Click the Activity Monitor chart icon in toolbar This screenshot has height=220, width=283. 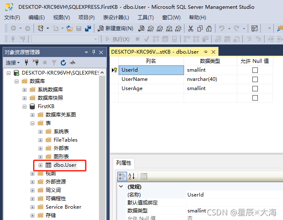pos(254,28)
